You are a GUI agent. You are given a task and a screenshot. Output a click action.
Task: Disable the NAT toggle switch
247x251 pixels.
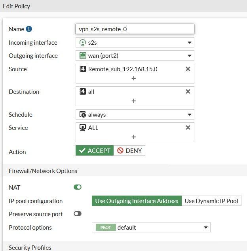pyautogui.click(x=78, y=187)
